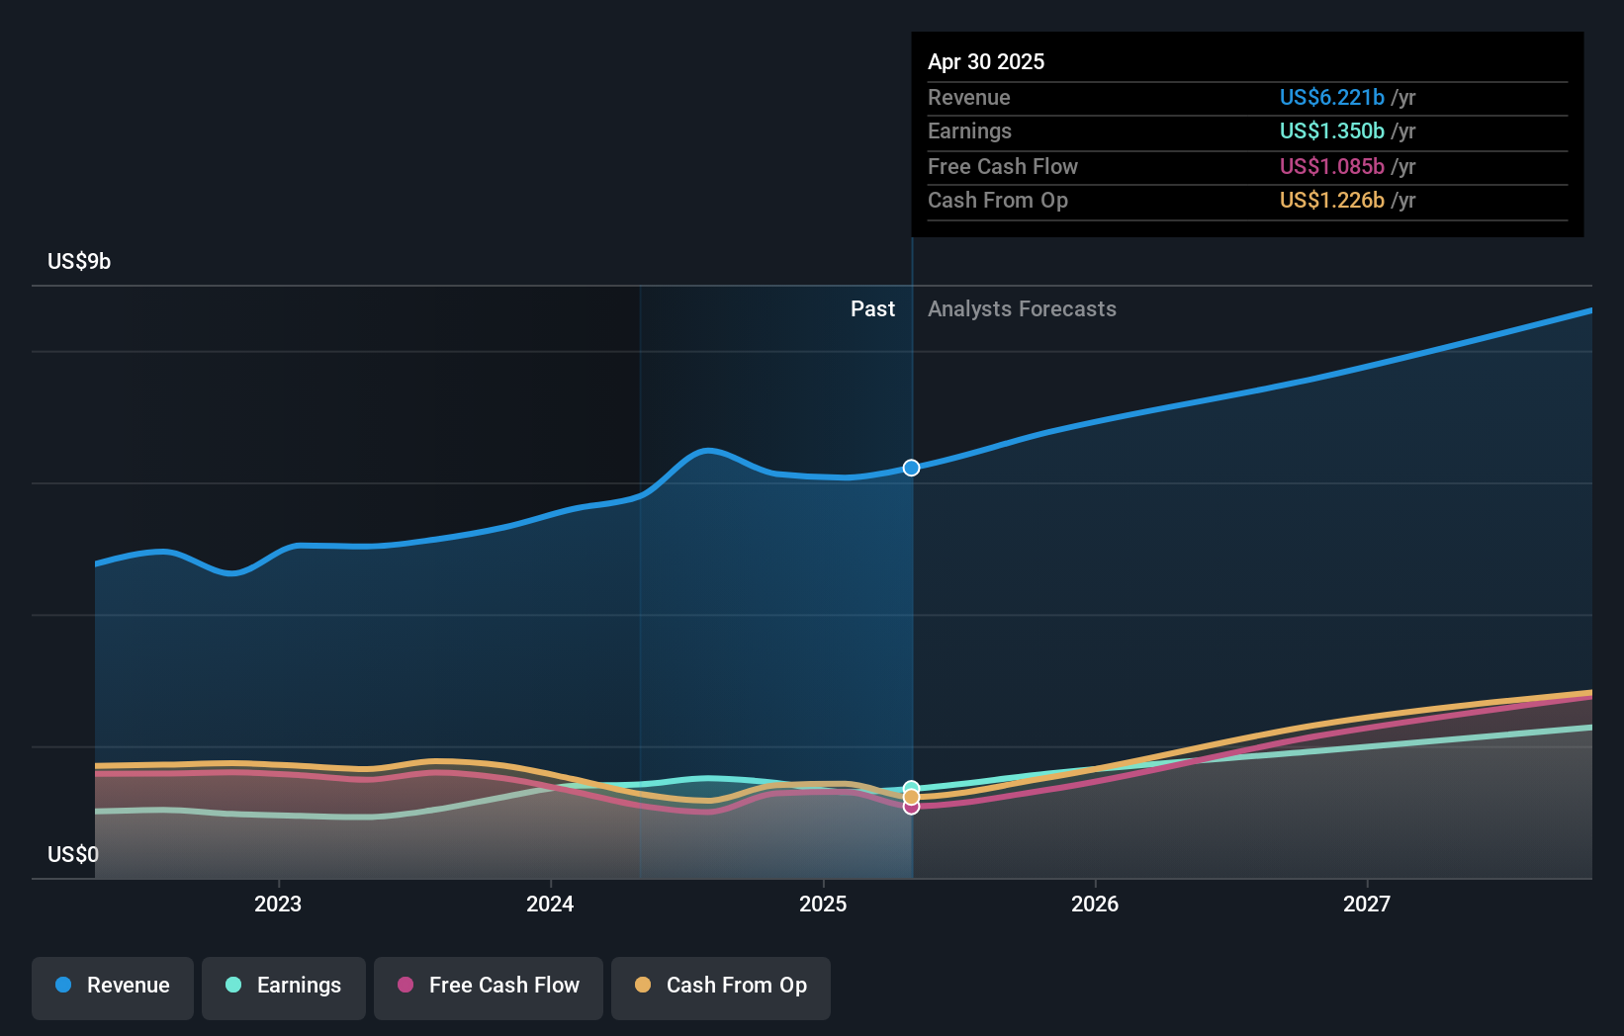
Task: Click the Apr 30 2025 tooltip date
Action: click(x=986, y=62)
